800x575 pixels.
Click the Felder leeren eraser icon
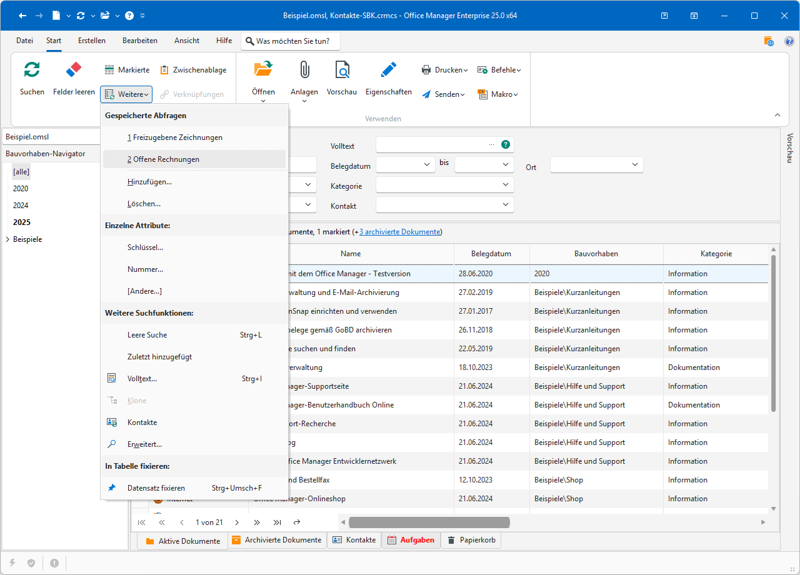coord(74,69)
